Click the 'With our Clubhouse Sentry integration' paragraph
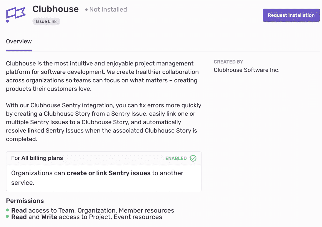The height and width of the screenshot is (227, 322). [104, 122]
